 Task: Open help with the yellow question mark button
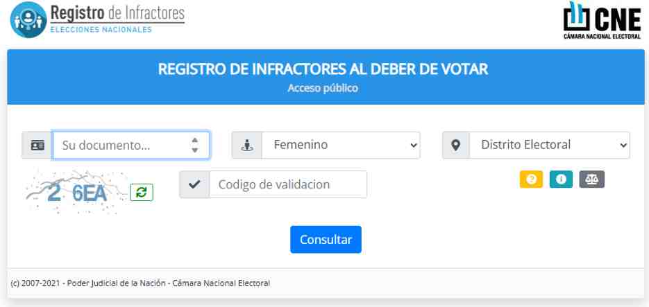pos(531,179)
